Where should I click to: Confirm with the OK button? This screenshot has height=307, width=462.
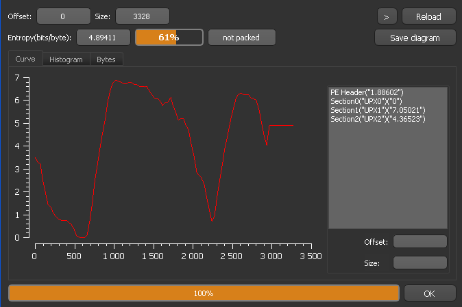point(429,293)
